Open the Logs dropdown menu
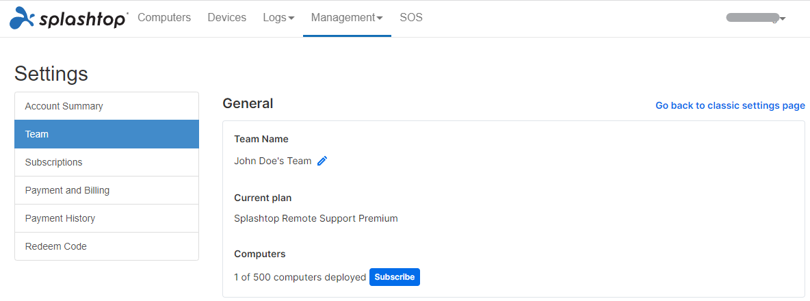The width and height of the screenshot is (810, 301). (278, 18)
